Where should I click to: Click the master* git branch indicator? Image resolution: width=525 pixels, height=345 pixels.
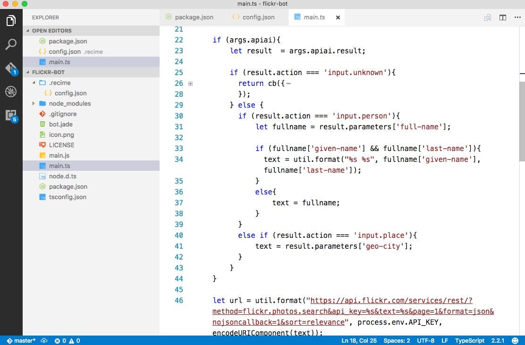(x=21, y=341)
